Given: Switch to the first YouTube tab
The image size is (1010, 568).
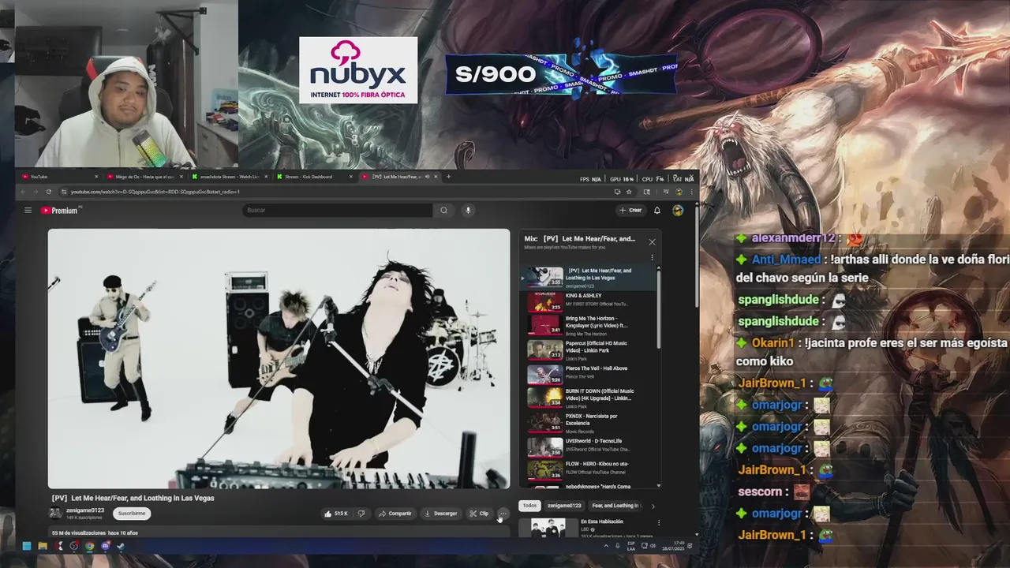Looking at the screenshot, I should point(59,177).
